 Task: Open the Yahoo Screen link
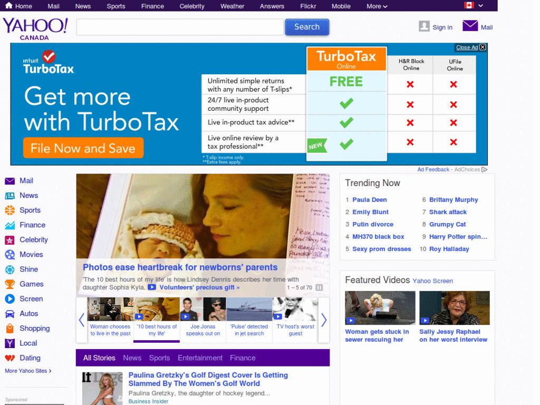432,281
